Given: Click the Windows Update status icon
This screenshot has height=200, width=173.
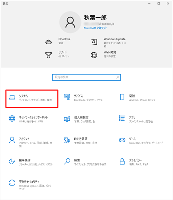Looking at the screenshot, I should pyautogui.click(x=94, y=42).
